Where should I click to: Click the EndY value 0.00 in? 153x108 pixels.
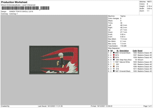(x=123, y=37)
